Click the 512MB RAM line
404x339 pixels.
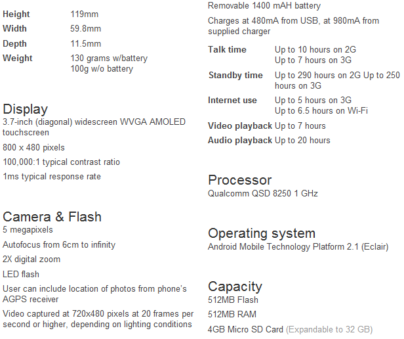click(232, 315)
